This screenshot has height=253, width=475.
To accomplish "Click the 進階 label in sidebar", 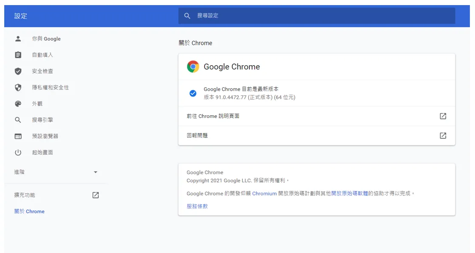I will click(x=20, y=172).
